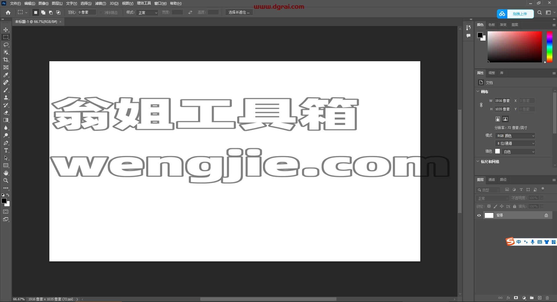Select the Gradient tool
This screenshot has height=302, width=557.
pyautogui.click(x=6, y=120)
